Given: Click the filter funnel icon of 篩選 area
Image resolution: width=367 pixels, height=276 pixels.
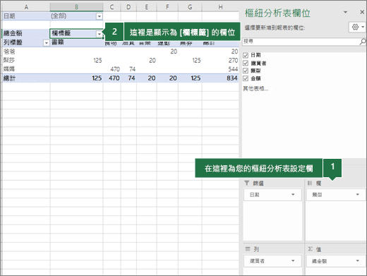Looking at the screenshot, I should point(246,183).
